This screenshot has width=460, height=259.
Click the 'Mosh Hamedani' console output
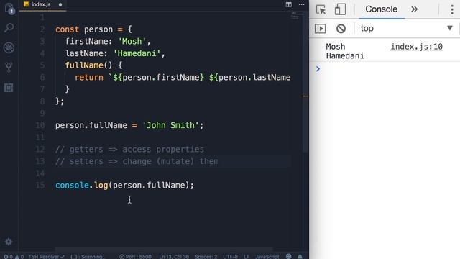tap(345, 51)
